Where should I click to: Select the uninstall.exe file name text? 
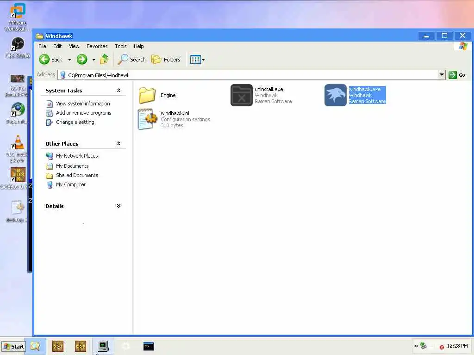(x=269, y=89)
